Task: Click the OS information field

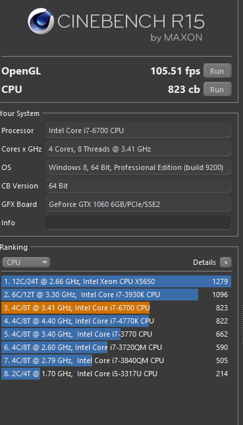Action: [138, 167]
